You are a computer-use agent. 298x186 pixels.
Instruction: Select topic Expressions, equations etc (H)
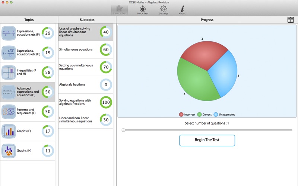click(x=28, y=53)
